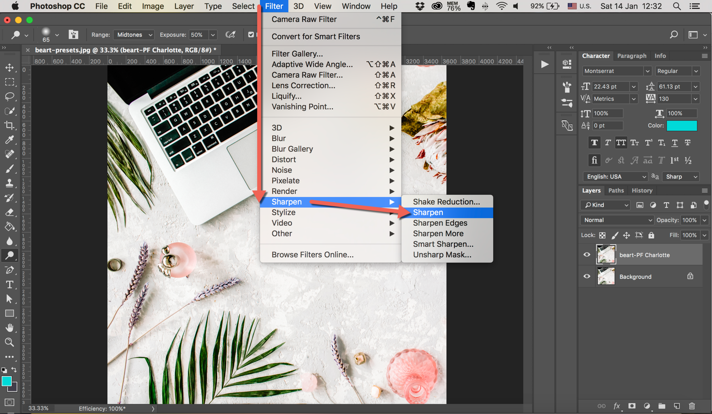Select the Eraser tool

point(9,212)
